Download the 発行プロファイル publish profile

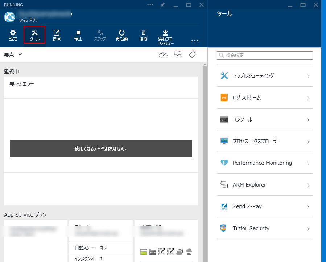(x=165, y=36)
